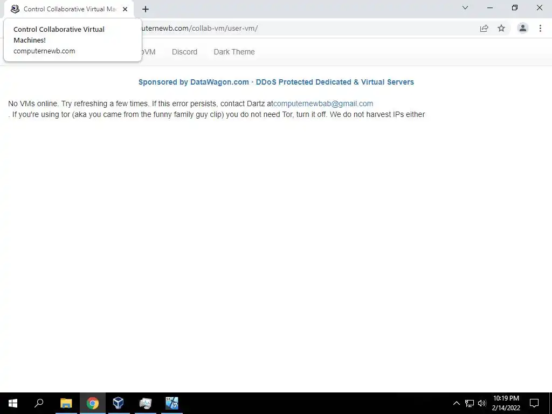Toggle Dark Theme in the navbar
This screenshot has width=552, height=414.
click(234, 52)
